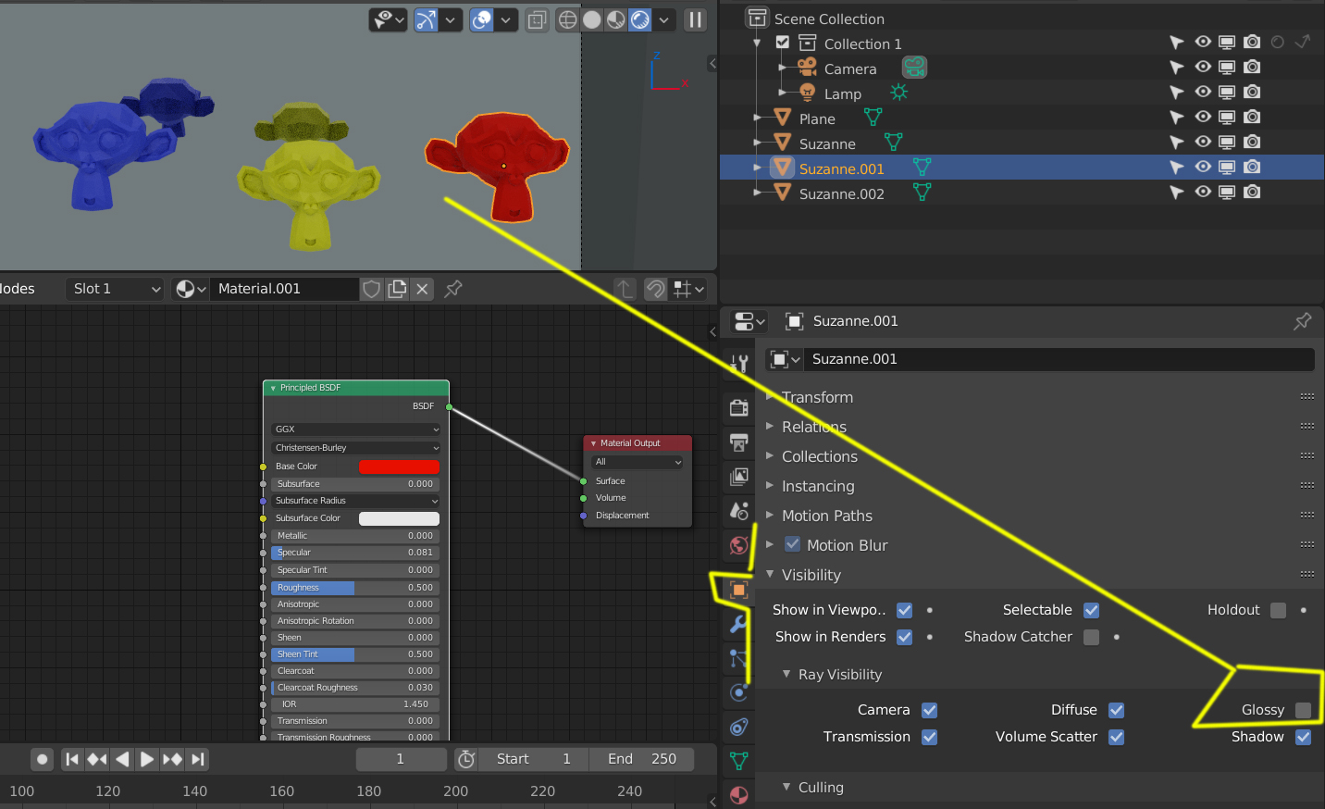
Task: Open the Slot 1 material slot dropdown
Action: click(x=116, y=289)
